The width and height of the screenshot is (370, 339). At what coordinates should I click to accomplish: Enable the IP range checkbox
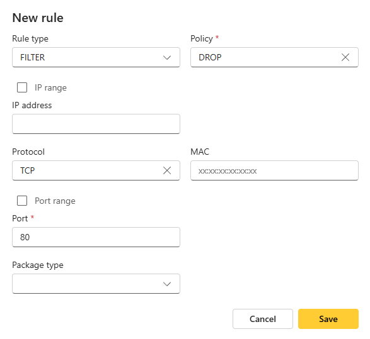22,87
